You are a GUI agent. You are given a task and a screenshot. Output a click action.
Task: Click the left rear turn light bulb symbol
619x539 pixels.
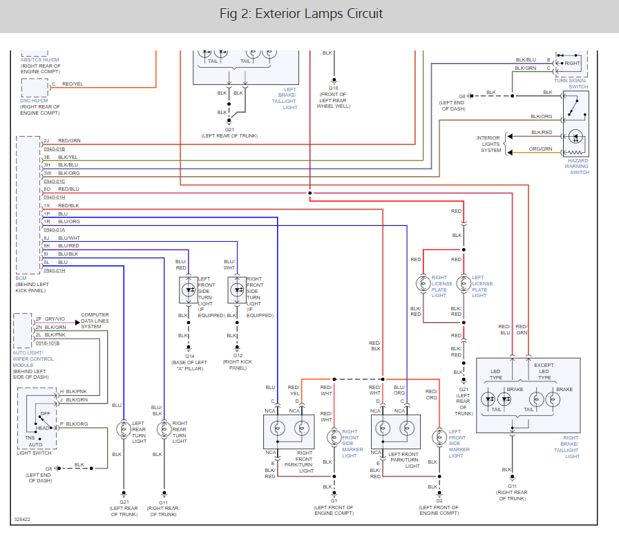[x=124, y=429]
